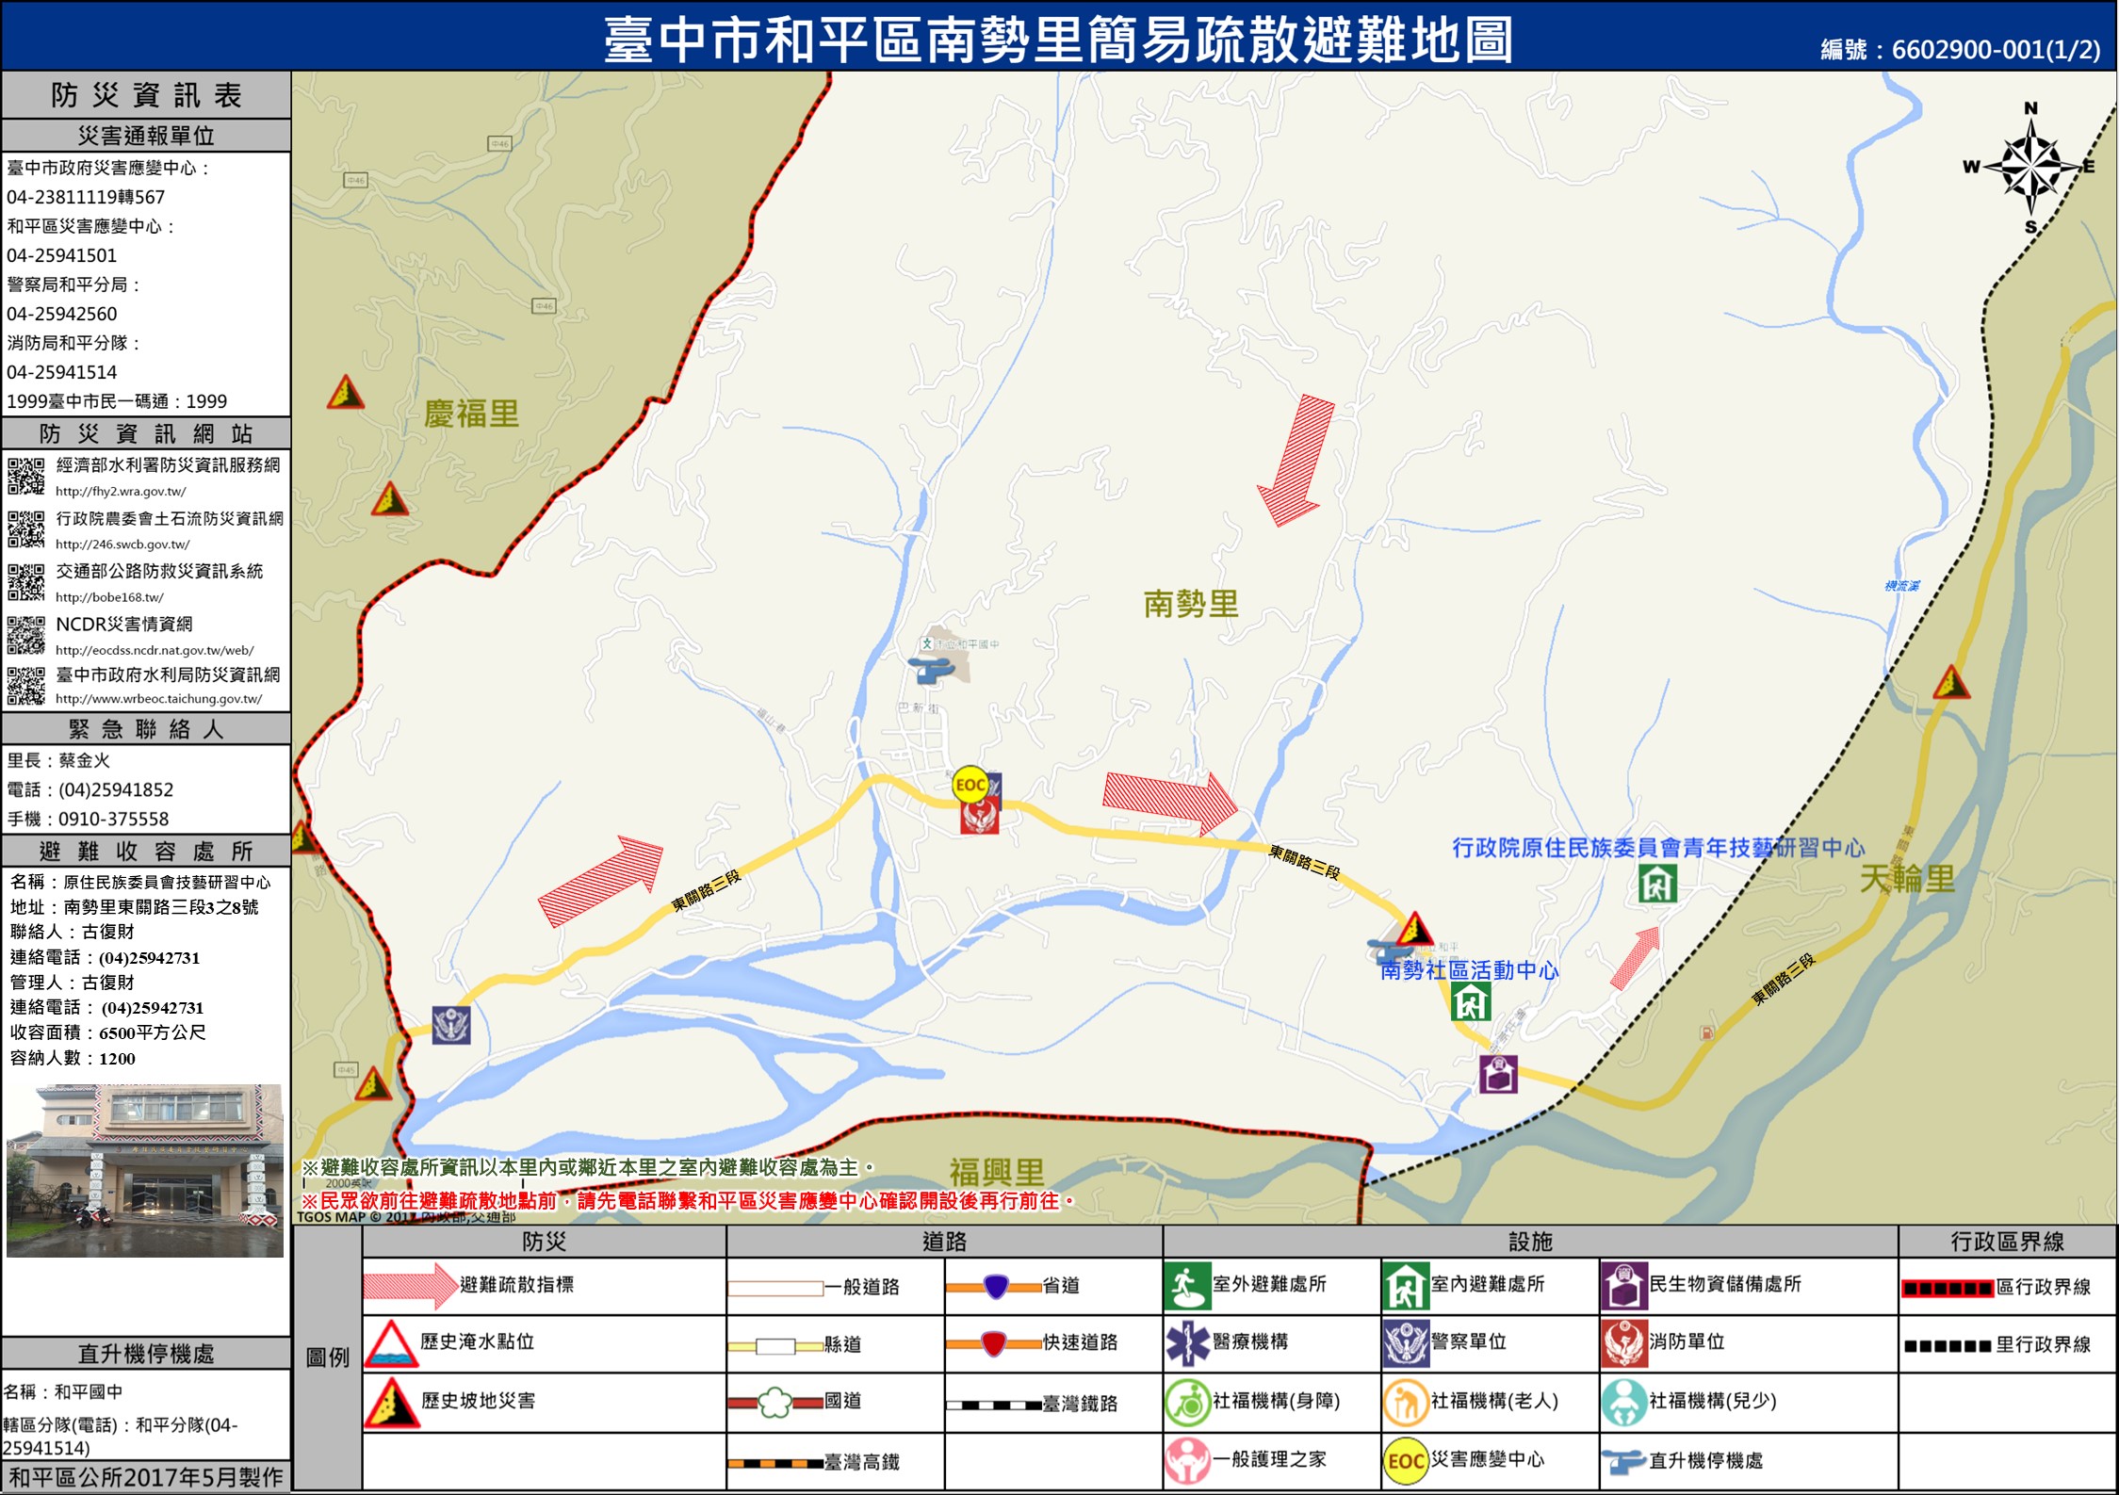
Task: Click the red 區行政界線 legend swatch
Action: 1947,1288
